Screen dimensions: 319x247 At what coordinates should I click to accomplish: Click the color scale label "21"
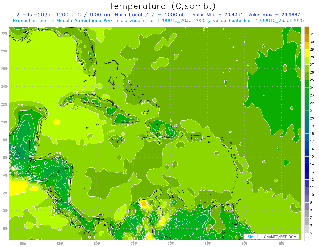pos(312,111)
